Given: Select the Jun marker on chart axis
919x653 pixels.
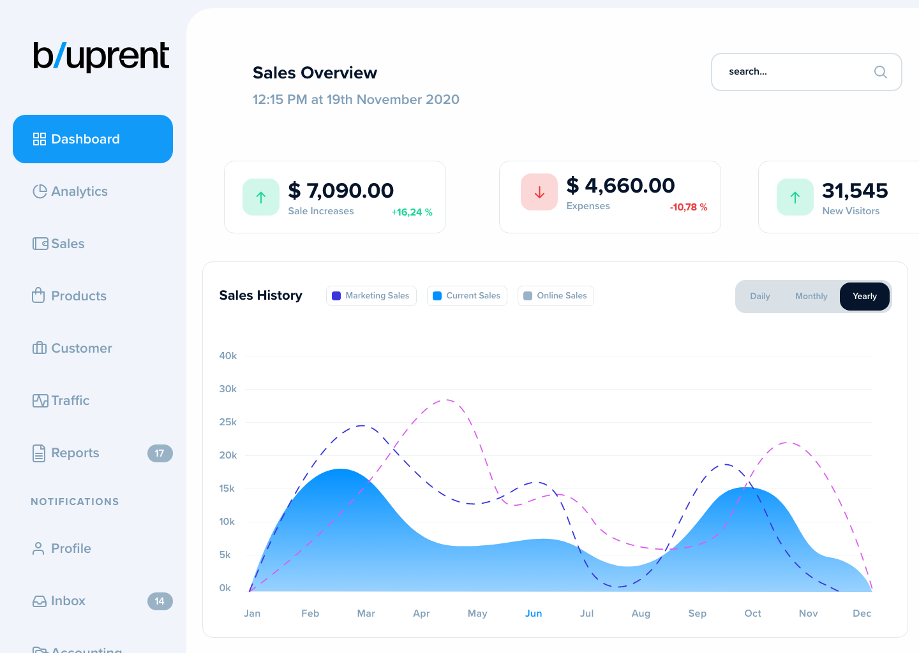Looking at the screenshot, I should tap(534, 613).
